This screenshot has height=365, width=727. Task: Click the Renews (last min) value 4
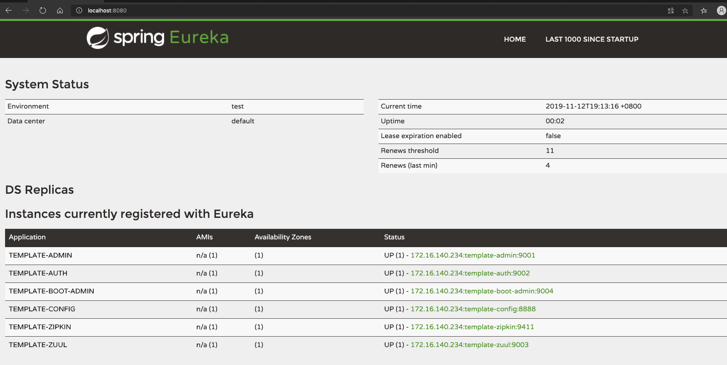click(x=548, y=166)
